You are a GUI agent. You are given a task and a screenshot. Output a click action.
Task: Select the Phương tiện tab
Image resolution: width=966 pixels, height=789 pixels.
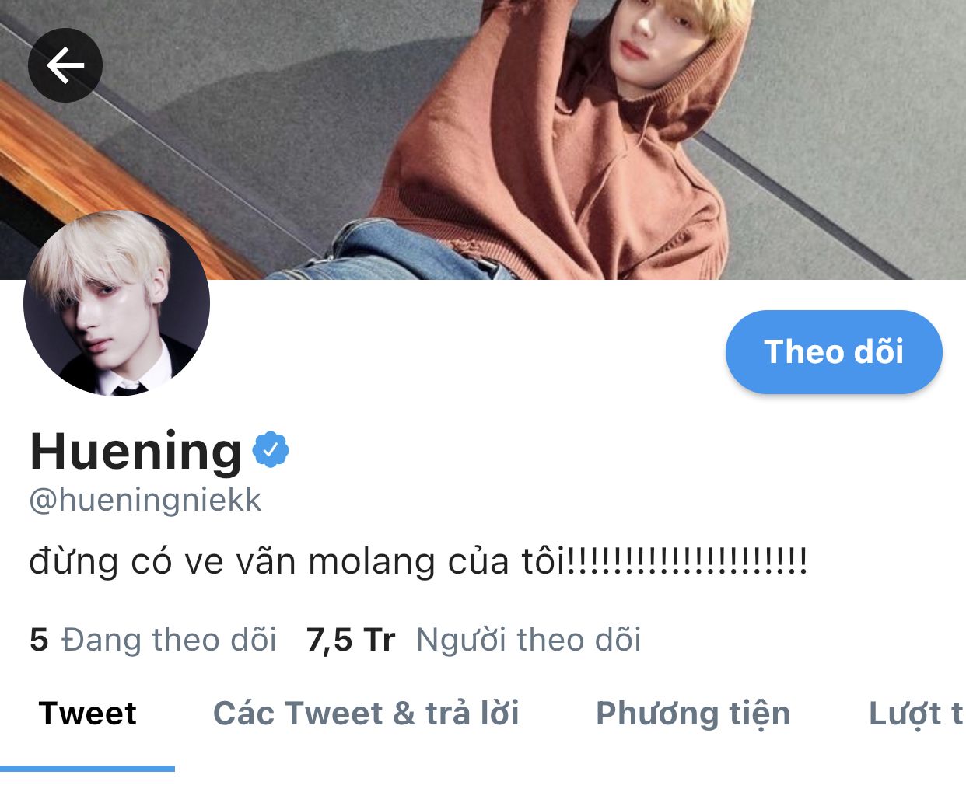click(693, 714)
